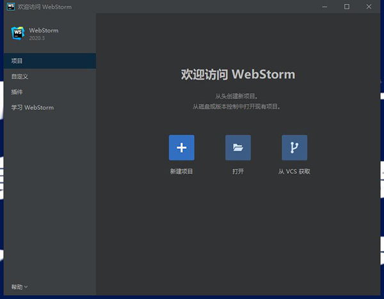Click the open folder icon button

(x=238, y=148)
